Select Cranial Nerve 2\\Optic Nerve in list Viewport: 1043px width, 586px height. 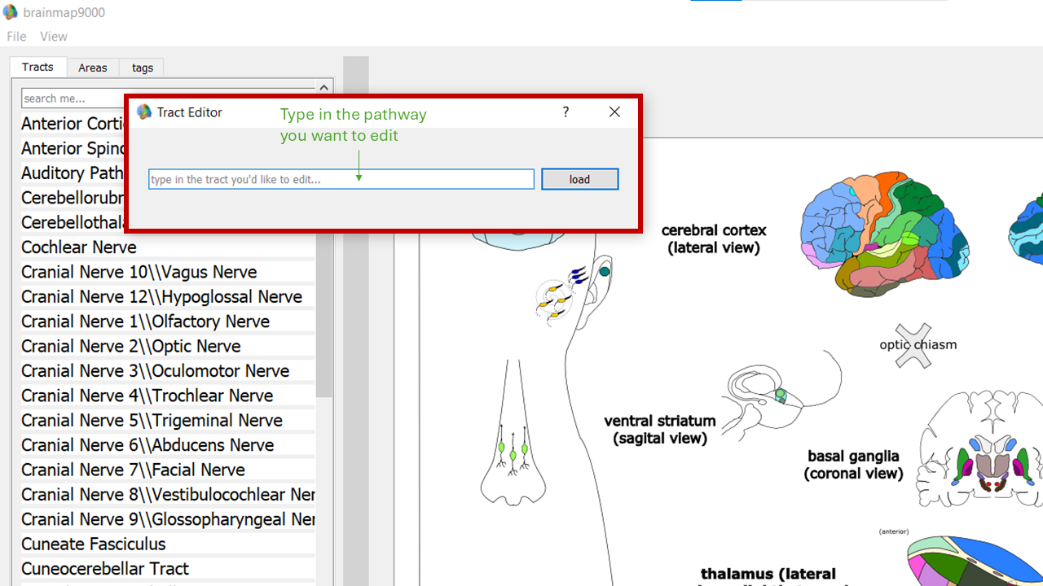tap(131, 346)
